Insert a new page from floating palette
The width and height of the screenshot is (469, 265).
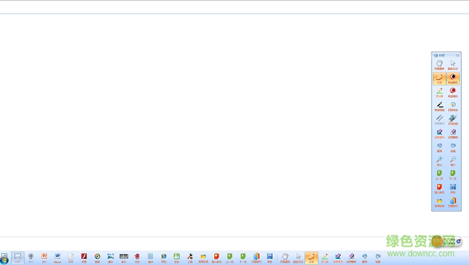pos(440,188)
